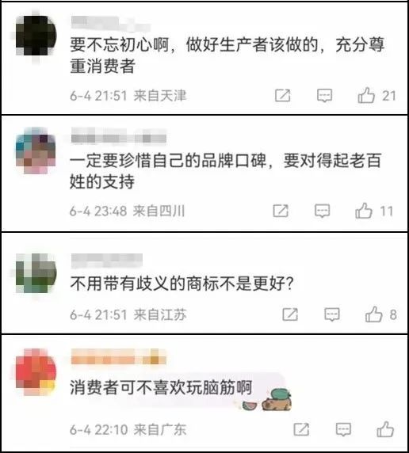
Task: Open the first commenter's black avatar
Action: (x=36, y=36)
